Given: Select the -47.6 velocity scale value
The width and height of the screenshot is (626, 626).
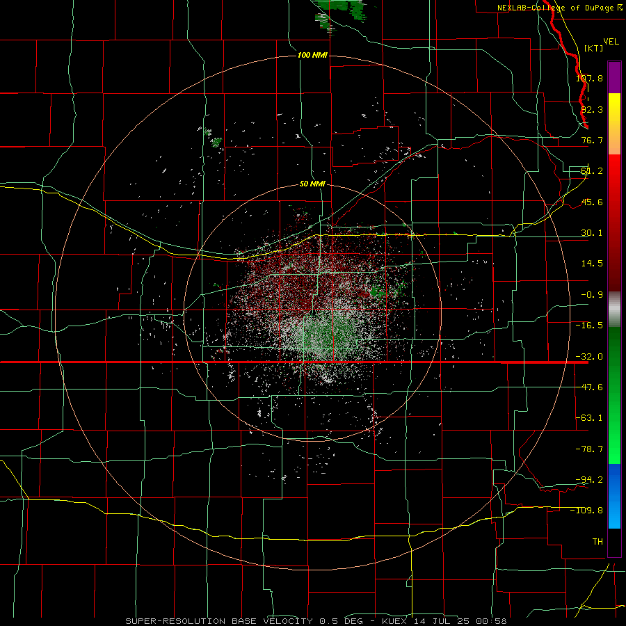Looking at the screenshot, I should click(x=589, y=387).
